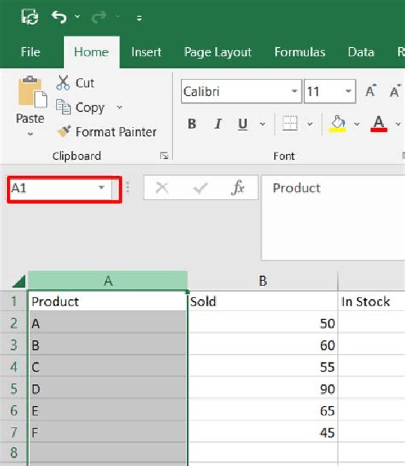Viewport: 405px width, 466px height.
Task: Click the Paste clipboard icon
Action: coord(32,92)
